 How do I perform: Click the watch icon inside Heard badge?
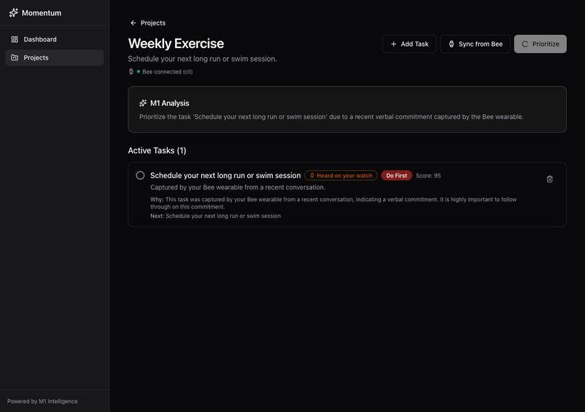[312, 176]
